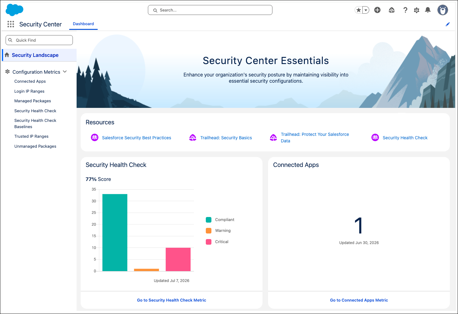Open the Help question mark icon
This screenshot has width=458, height=314.
click(405, 10)
